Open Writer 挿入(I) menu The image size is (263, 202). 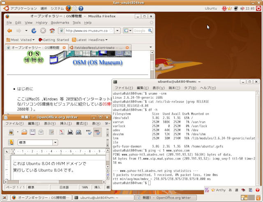[66, 123]
